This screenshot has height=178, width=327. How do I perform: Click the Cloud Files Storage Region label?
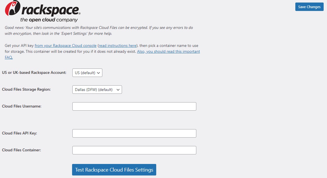pos(26,89)
